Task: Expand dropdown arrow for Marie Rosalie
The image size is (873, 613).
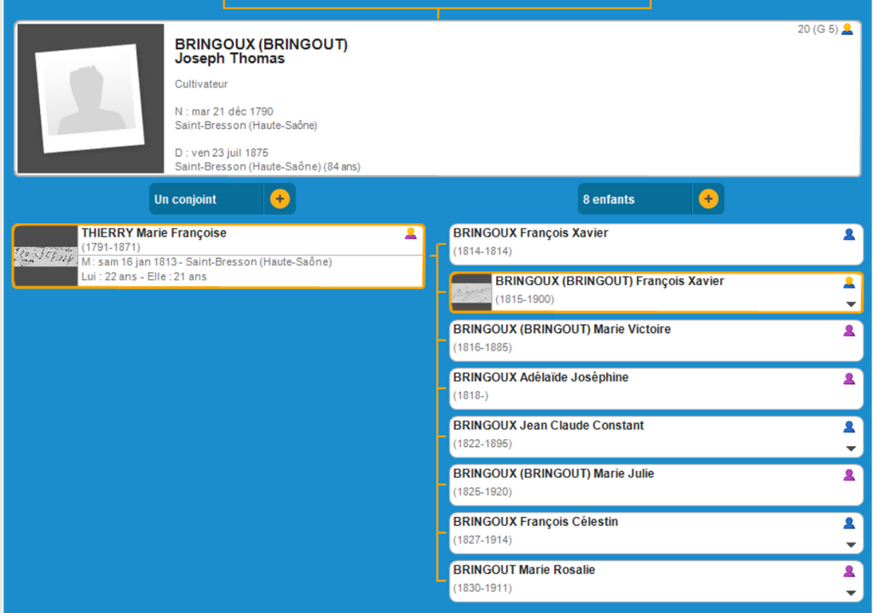Action: tap(850, 593)
